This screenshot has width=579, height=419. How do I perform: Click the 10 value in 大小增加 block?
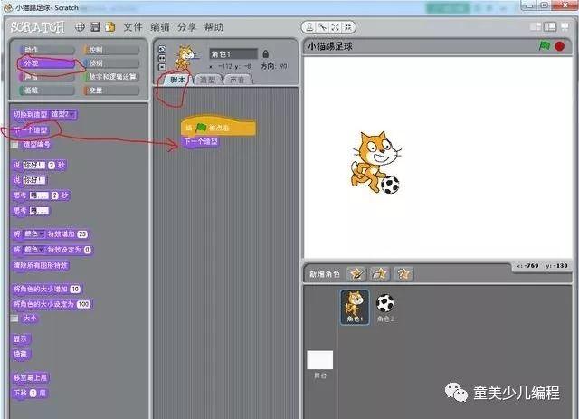coord(75,289)
